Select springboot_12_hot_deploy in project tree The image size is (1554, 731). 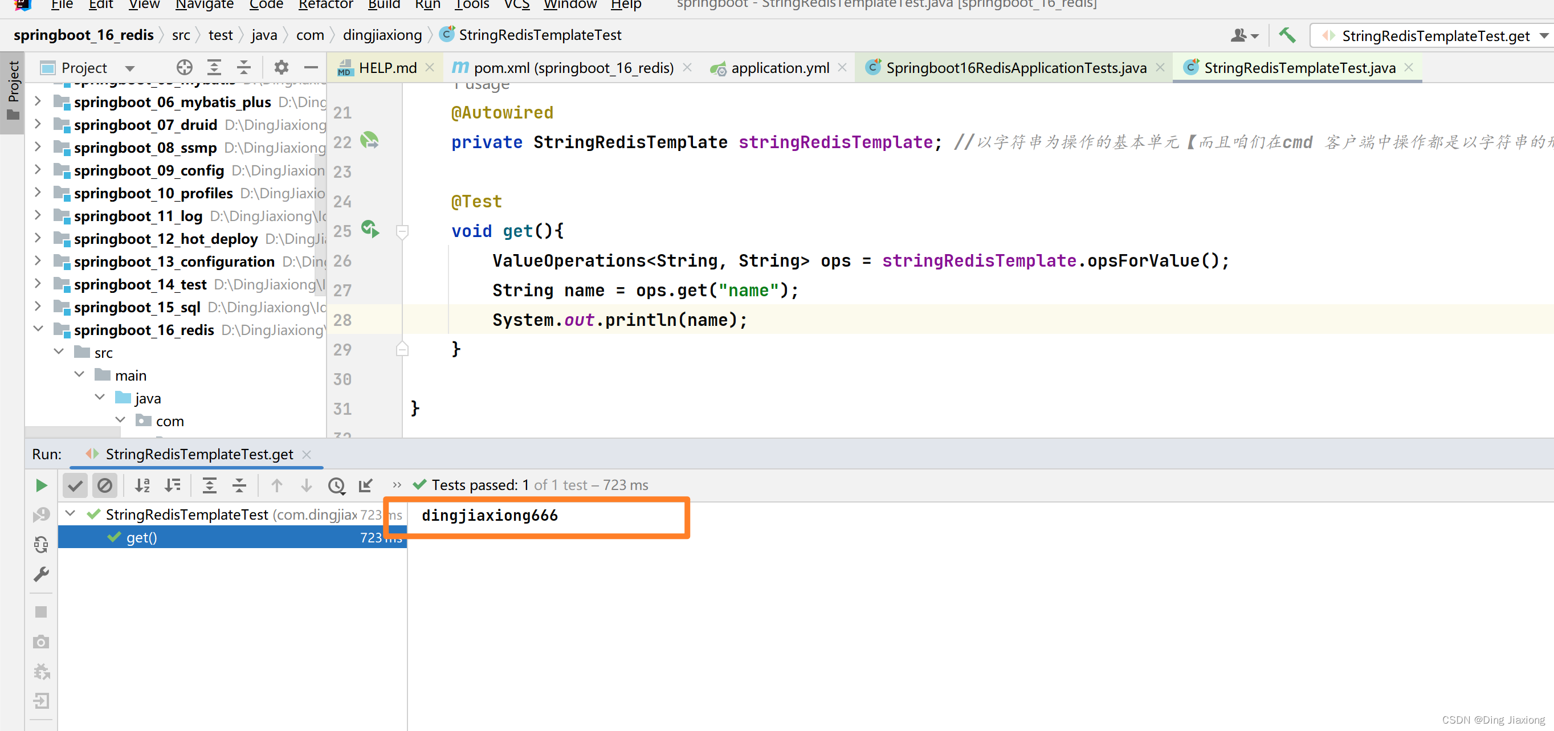pyautogui.click(x=166, y=239)
